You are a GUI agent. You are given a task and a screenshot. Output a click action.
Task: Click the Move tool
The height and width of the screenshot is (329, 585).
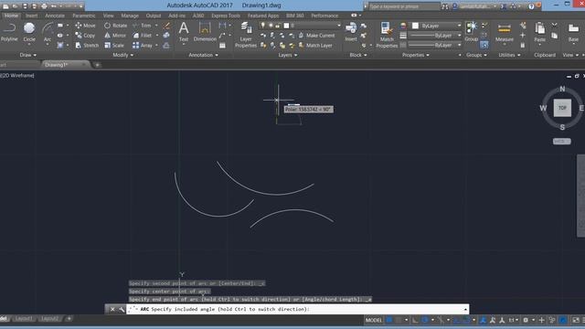(85, 26)
